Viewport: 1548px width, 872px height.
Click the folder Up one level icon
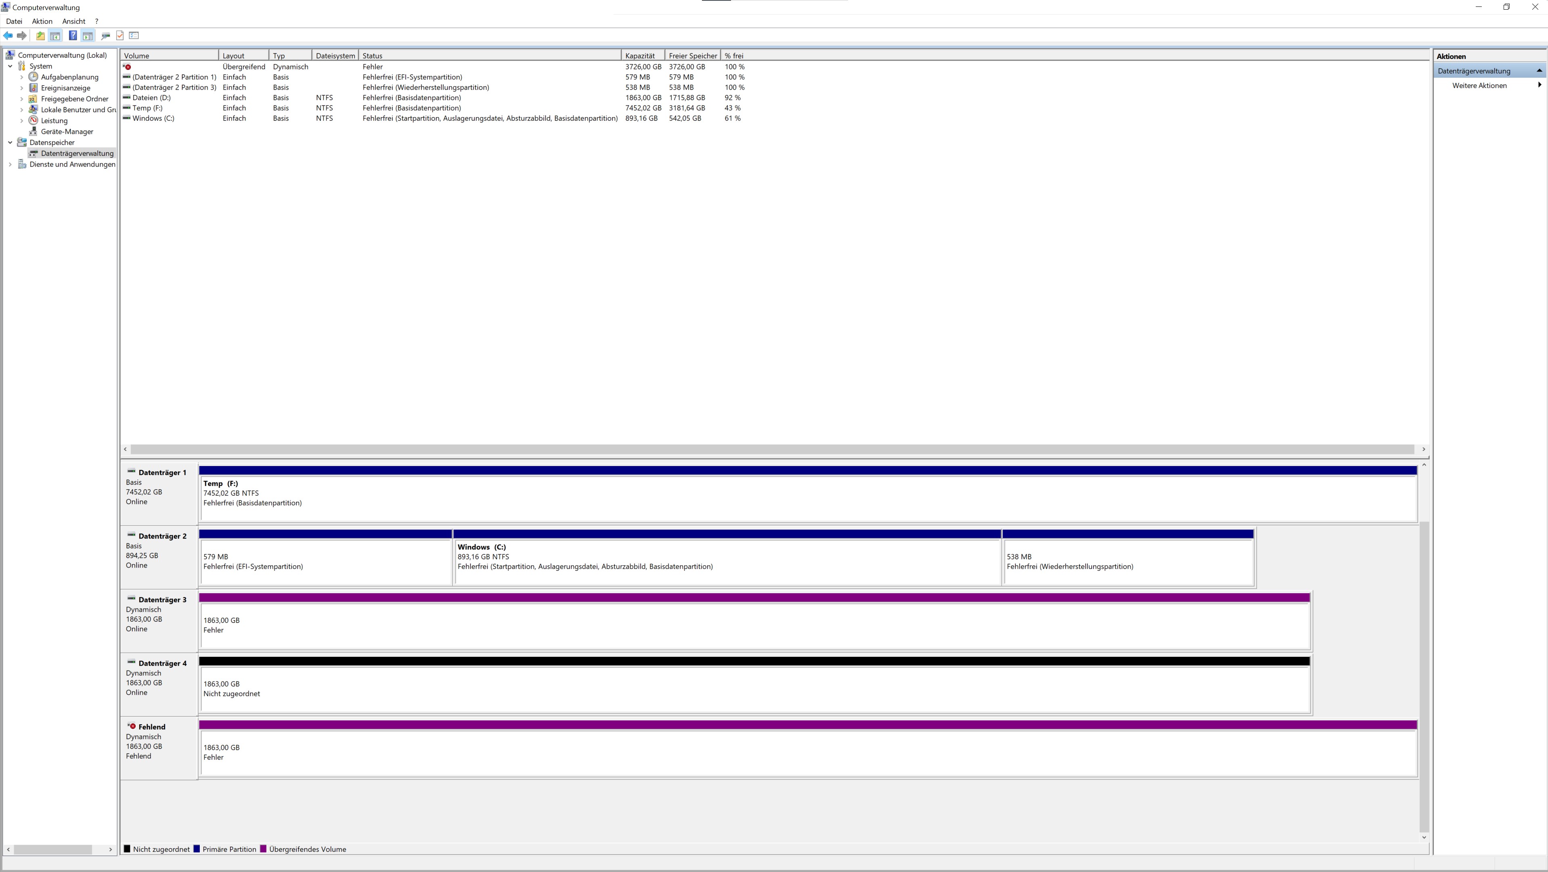[40, 36]
